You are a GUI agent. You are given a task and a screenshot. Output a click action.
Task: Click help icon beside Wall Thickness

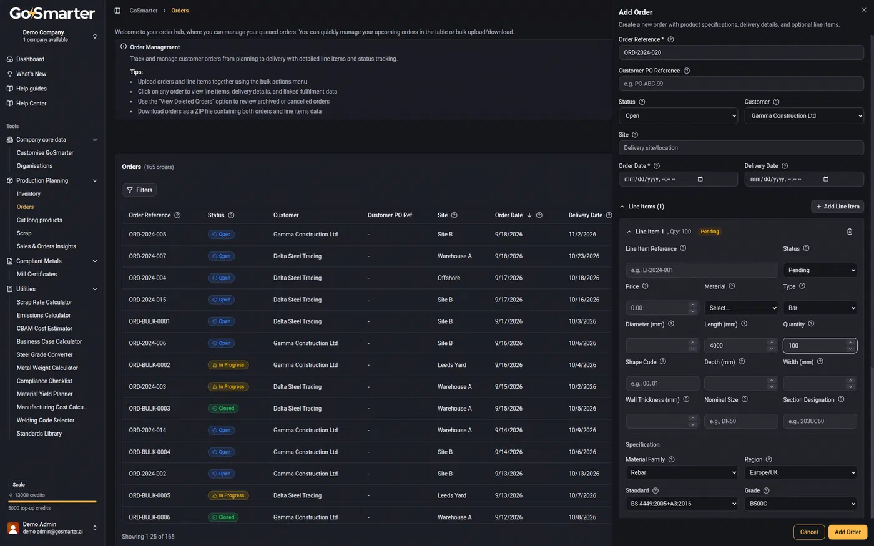tap(686, 399)
